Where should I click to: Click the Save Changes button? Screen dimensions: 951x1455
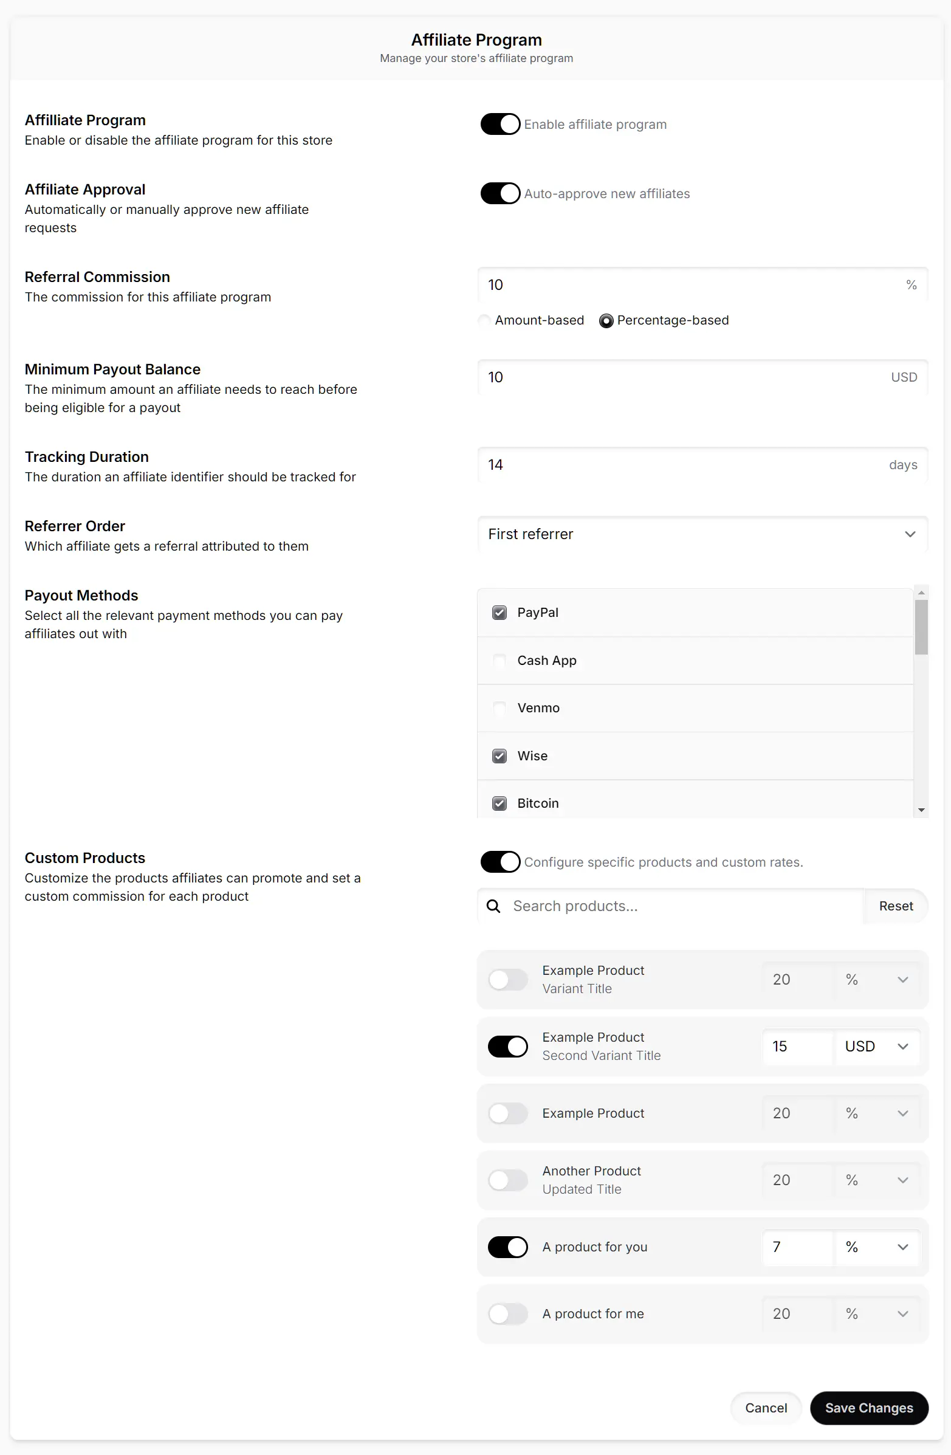[869, 1408]
